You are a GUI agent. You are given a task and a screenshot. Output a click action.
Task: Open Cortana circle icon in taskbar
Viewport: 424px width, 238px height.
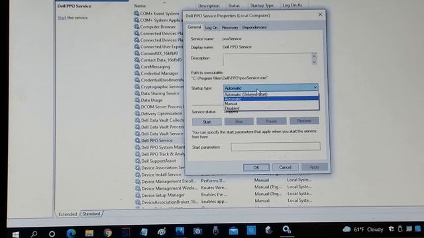coord(52,233)
